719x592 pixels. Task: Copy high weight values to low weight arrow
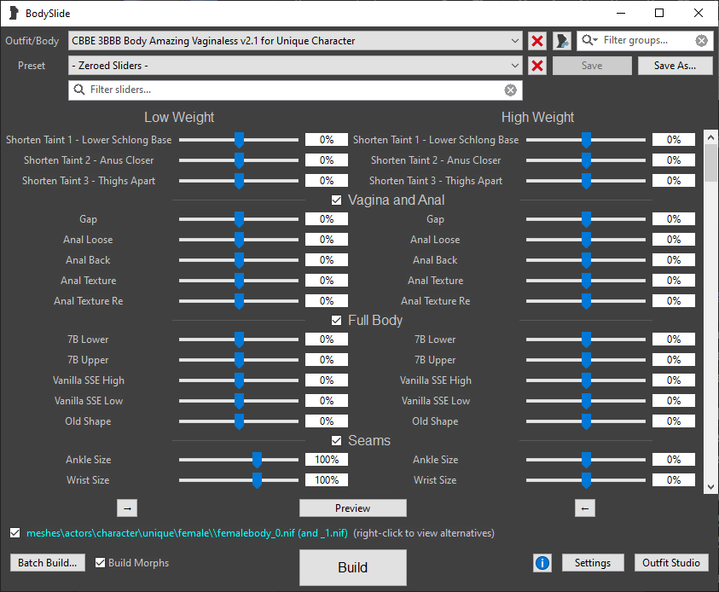click(584, 508)
